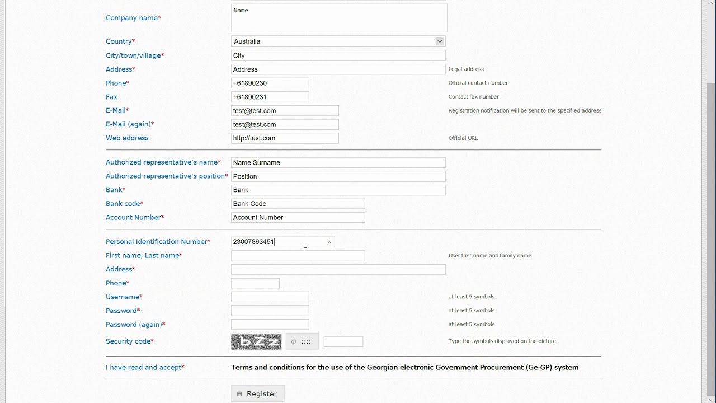Click the empty user Address field

[338, 269]
